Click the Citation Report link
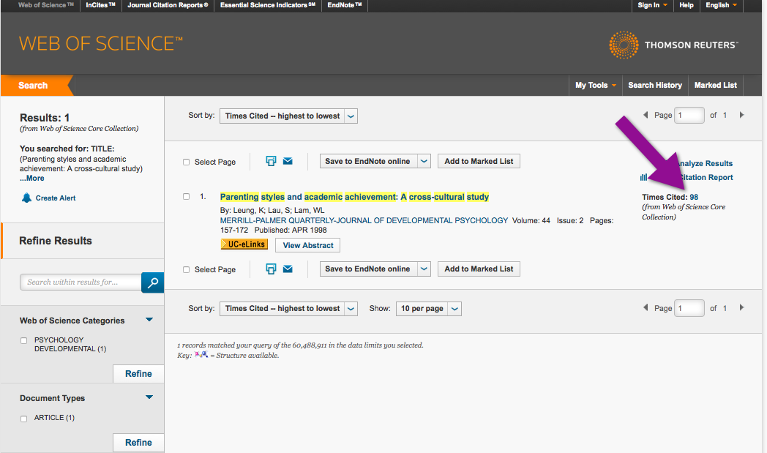 pos(706,177)
